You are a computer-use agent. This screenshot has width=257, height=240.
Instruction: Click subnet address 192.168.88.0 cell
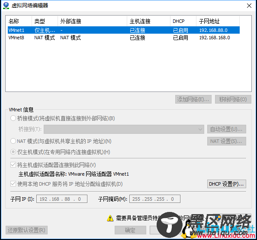point(213,30)
